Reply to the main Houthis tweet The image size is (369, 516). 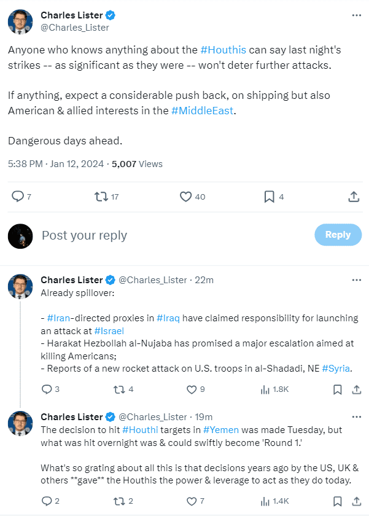(x=18, y=197)
